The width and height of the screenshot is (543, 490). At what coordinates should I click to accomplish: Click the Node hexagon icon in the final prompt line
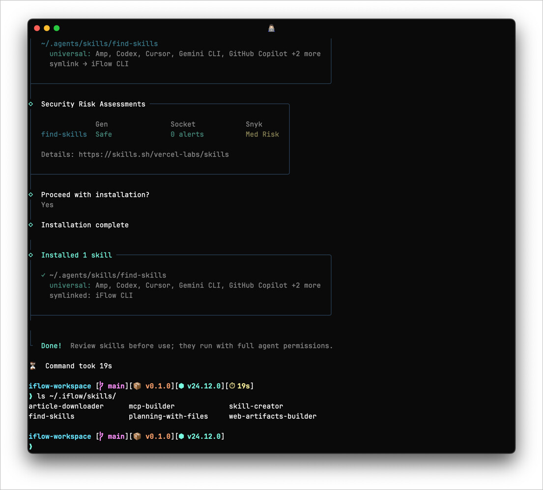pos(181,436)
